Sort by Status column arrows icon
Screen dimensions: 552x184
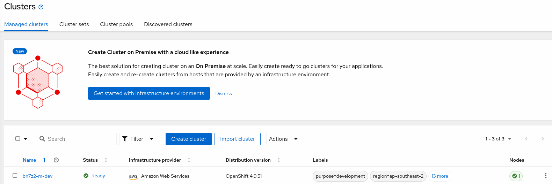[106, 160]
